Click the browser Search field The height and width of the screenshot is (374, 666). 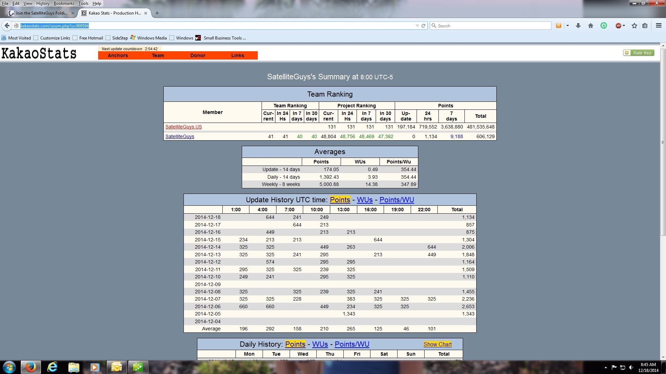click(491, 26)
